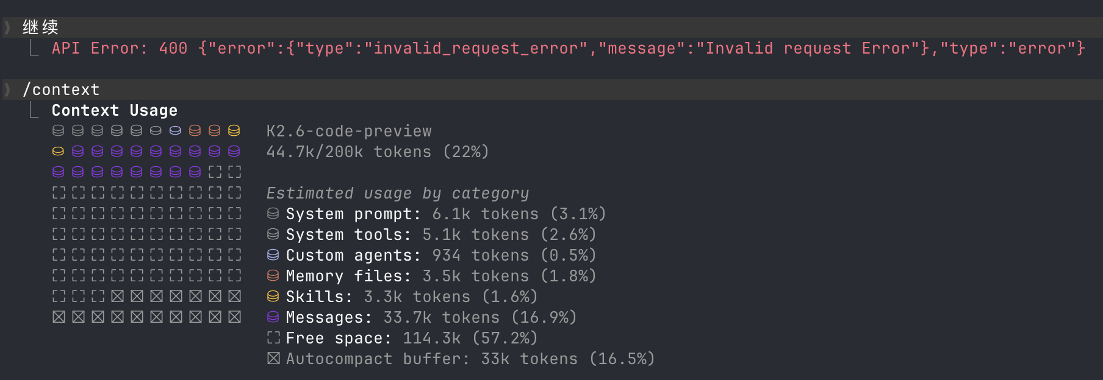Click the Context Usage heading

[x=115, y=110]
